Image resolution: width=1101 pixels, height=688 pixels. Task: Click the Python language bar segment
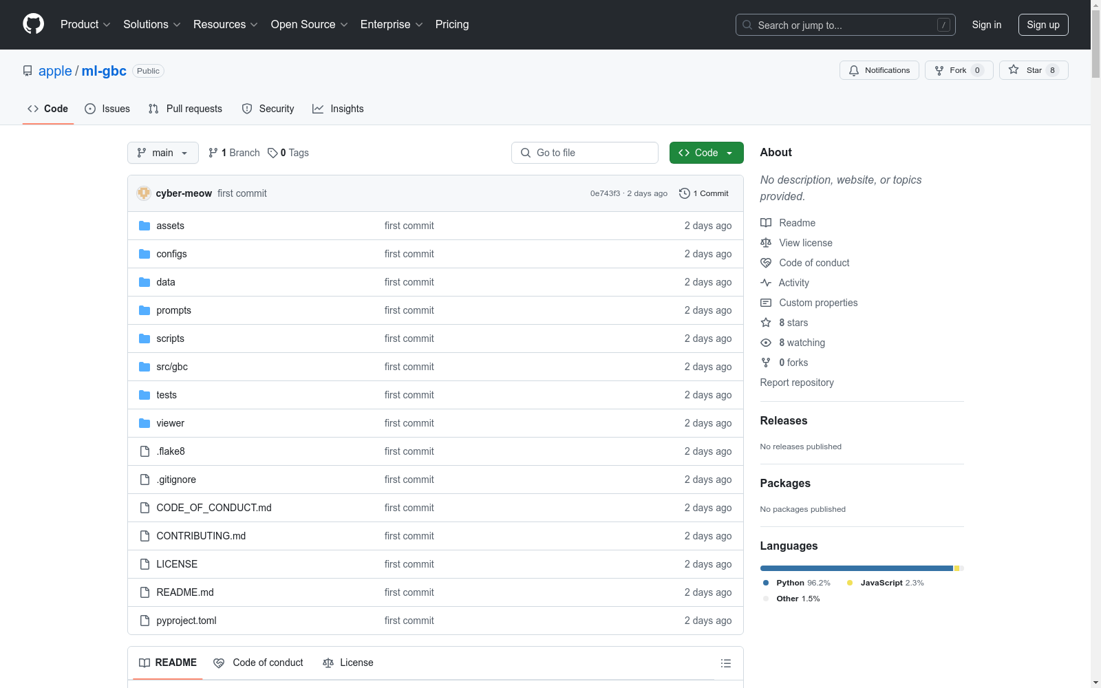pyautogui.click(x=857, y=568)
